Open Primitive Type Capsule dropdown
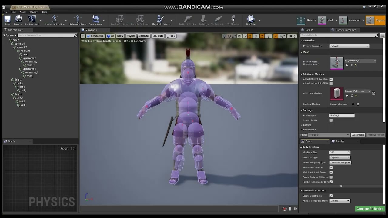 340,157
